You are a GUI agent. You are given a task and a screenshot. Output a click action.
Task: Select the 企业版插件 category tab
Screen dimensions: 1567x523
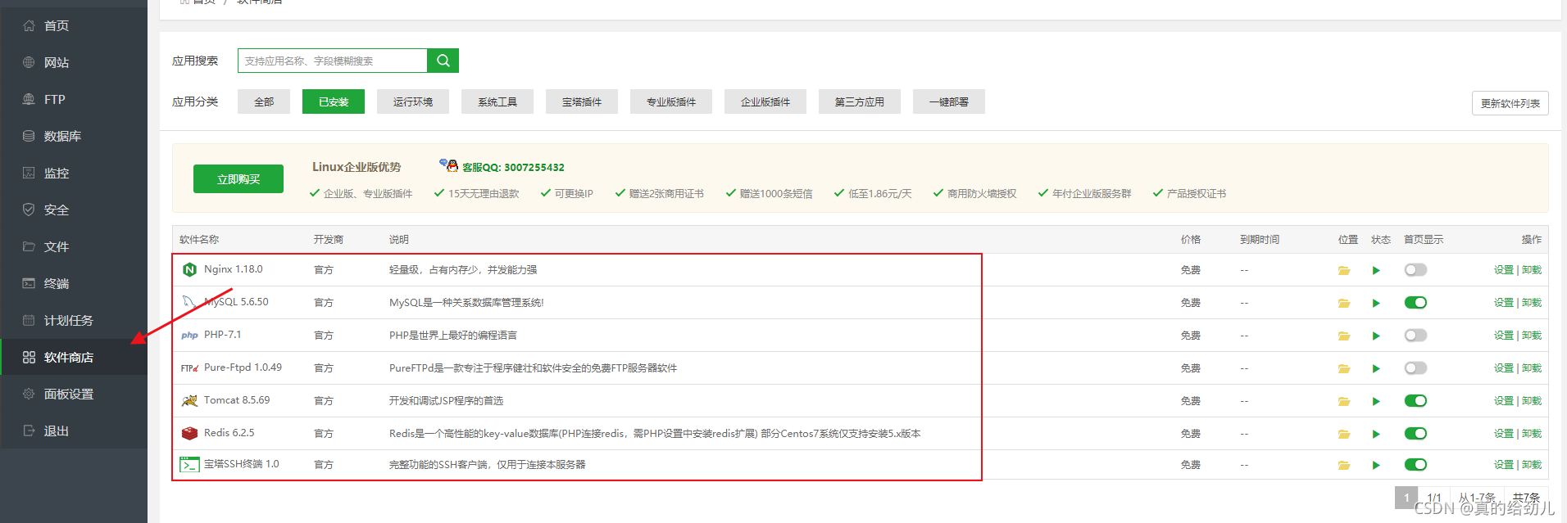pos(765,101)
